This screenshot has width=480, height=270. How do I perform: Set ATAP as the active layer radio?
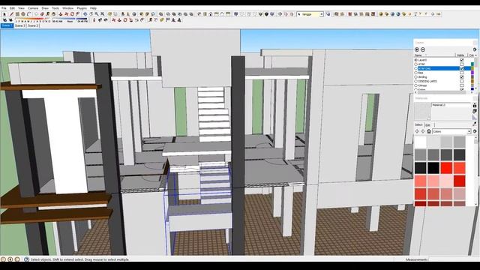click(415, 64)
